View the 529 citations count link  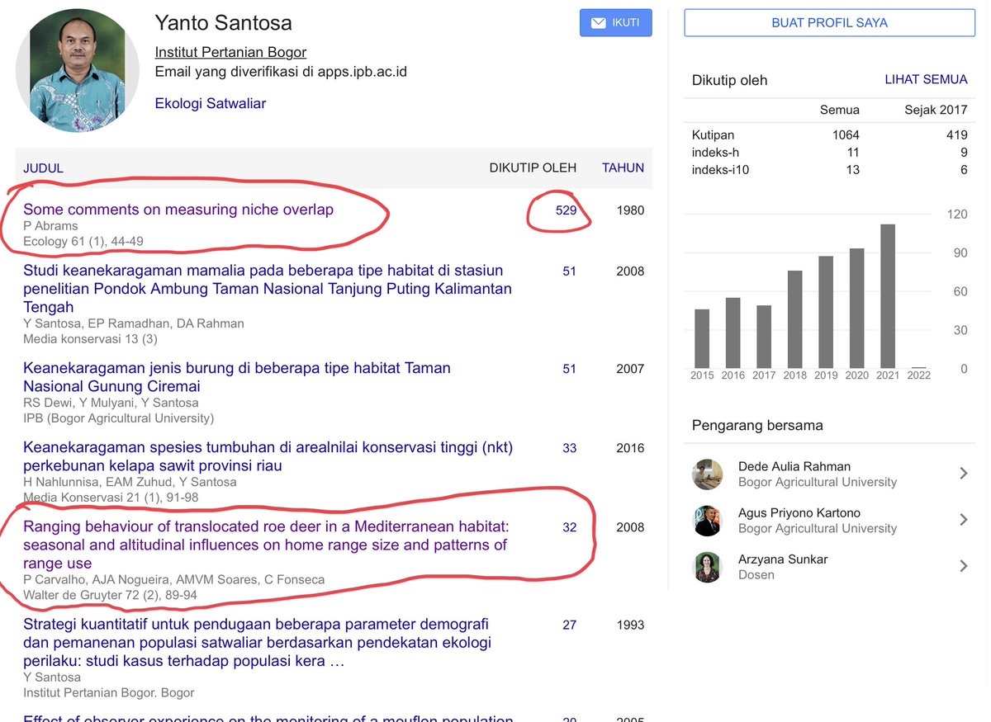[566, 210]
